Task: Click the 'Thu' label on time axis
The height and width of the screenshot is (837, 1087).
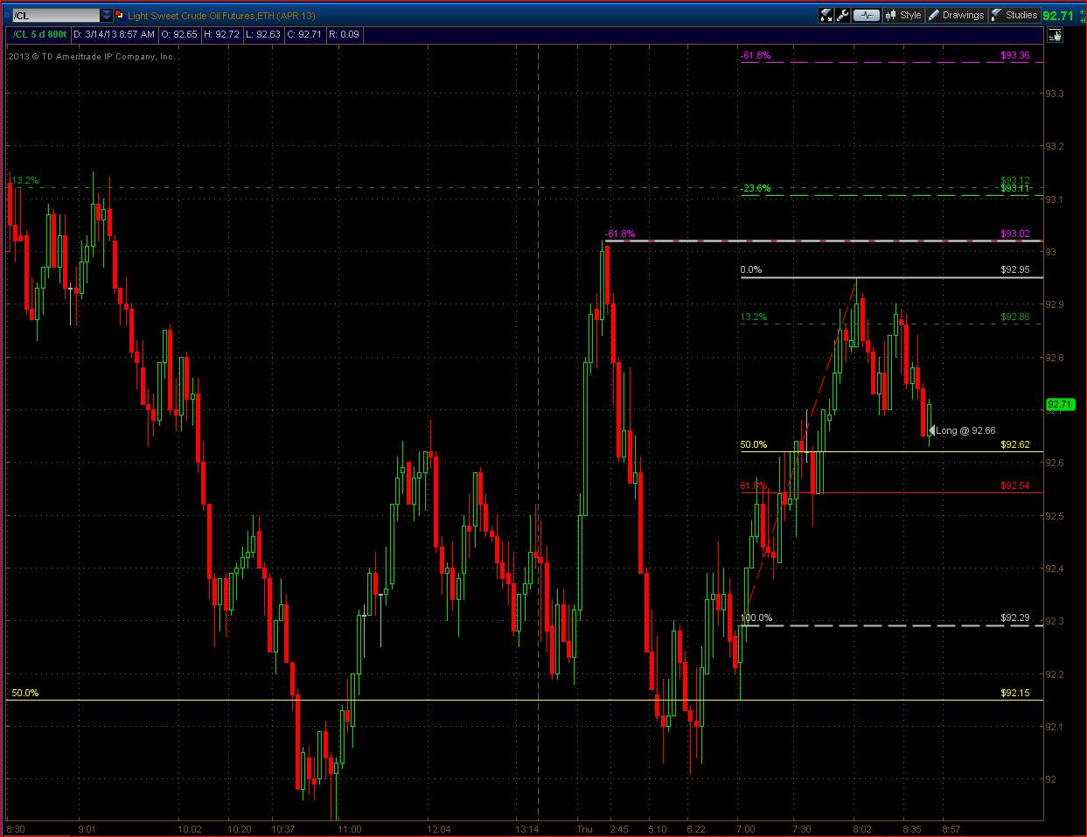Action: [584, 828]
